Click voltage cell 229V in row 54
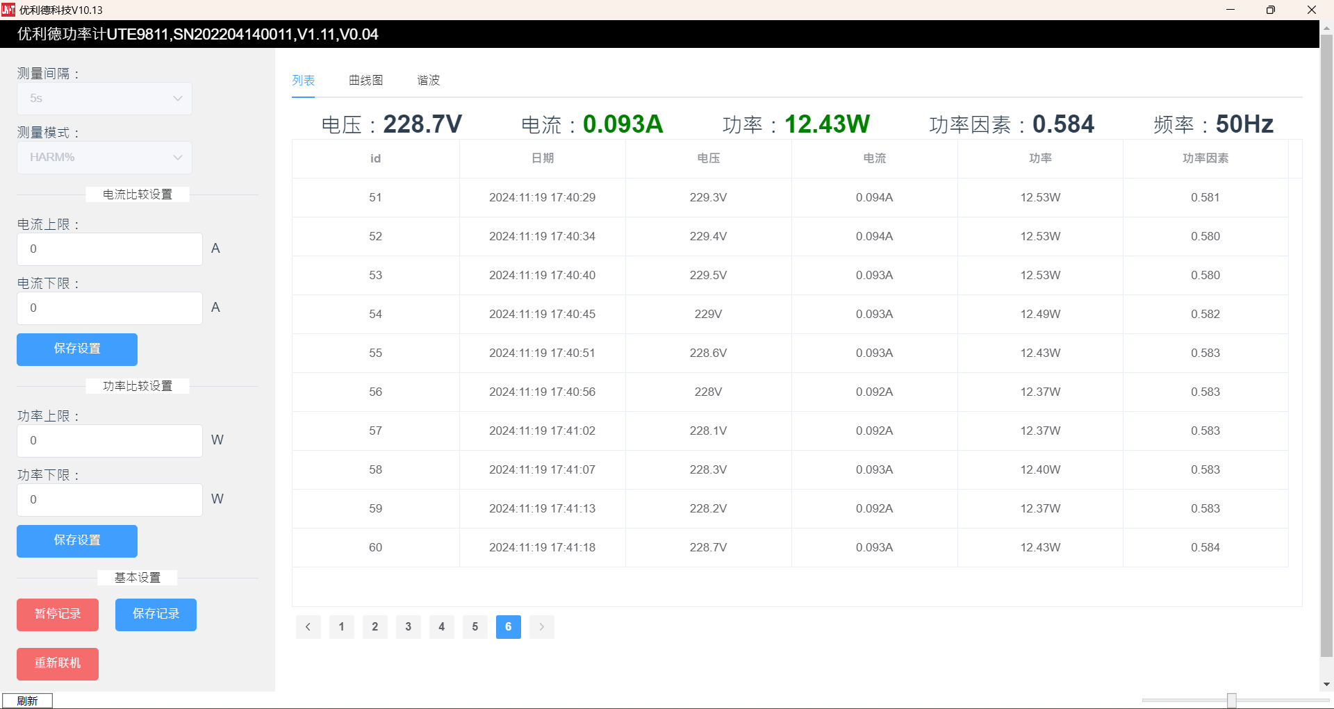The height and width of the screenshot is (709, 1334). 708,315
